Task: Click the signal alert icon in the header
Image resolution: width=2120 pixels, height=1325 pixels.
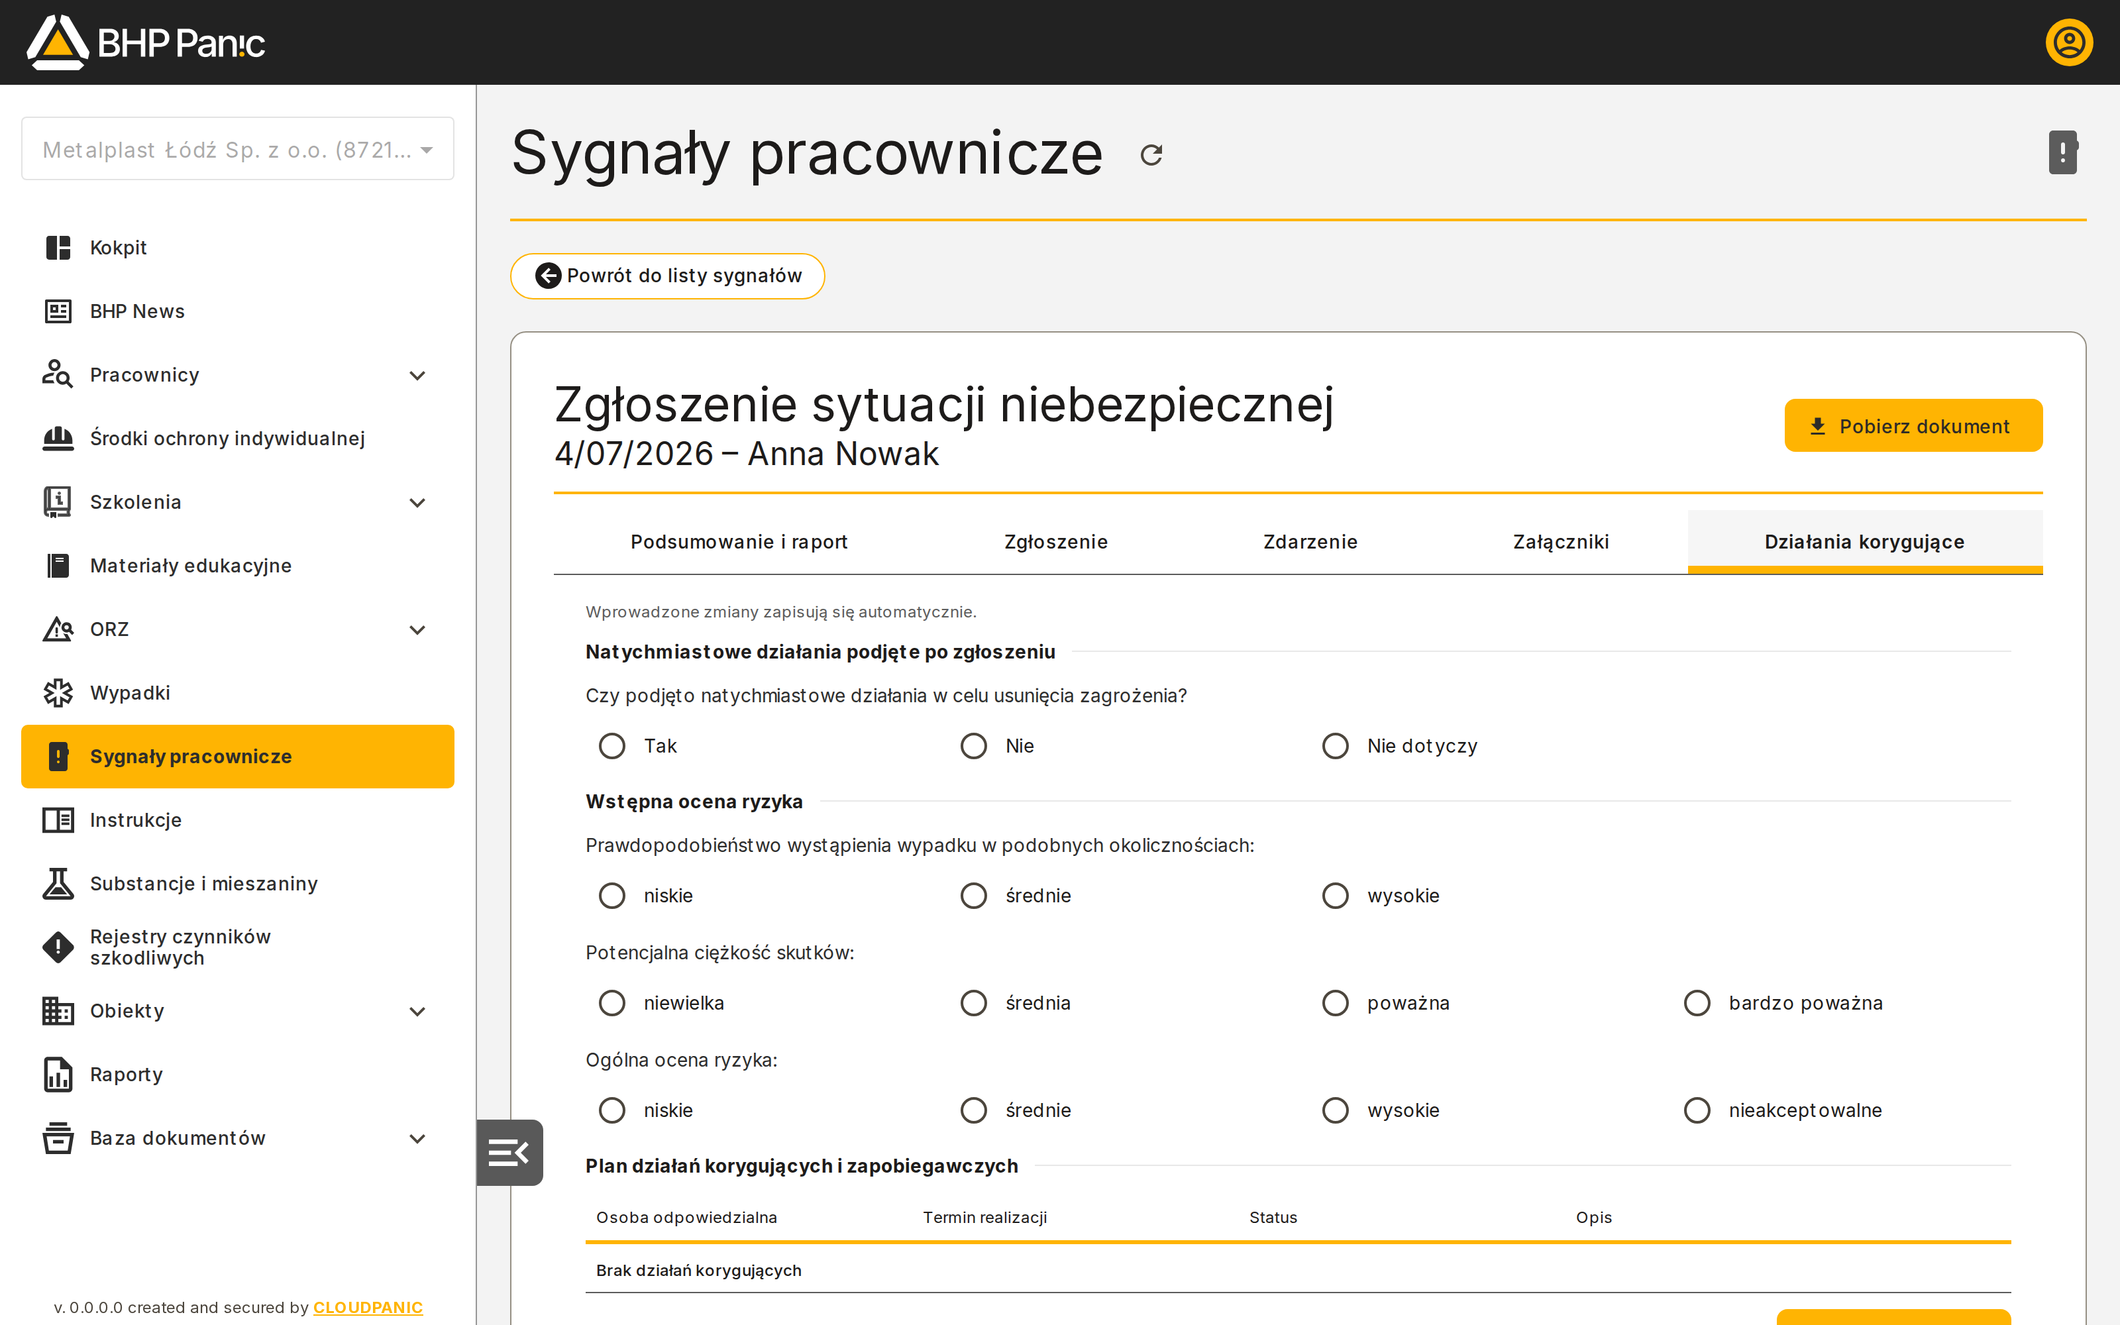Action: (x=2063, y=152)
